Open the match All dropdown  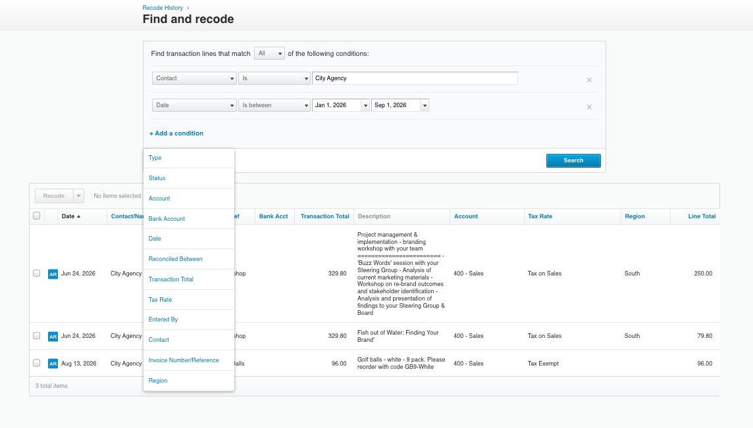point(269,53)
